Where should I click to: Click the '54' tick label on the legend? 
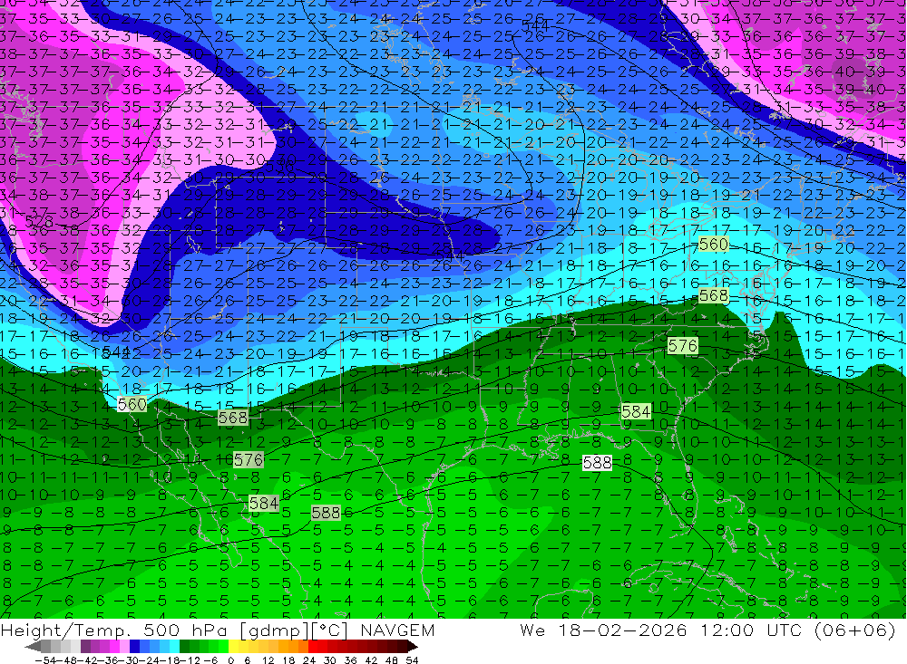(412, 660)
